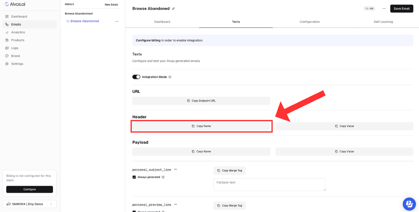Screen dimensions: 419x212
Task: Click Copy Value under Payload
Action: click(344, 152)
